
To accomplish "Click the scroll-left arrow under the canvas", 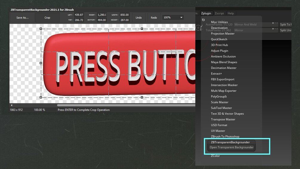I will (12, 105).
